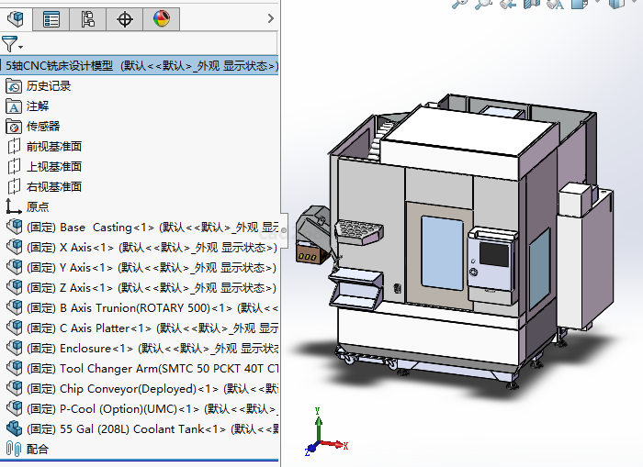The width and height of the screenshot is (643, 467).
Task: Expand the hidden manager tabs arrow
Action: coord(269,18)
